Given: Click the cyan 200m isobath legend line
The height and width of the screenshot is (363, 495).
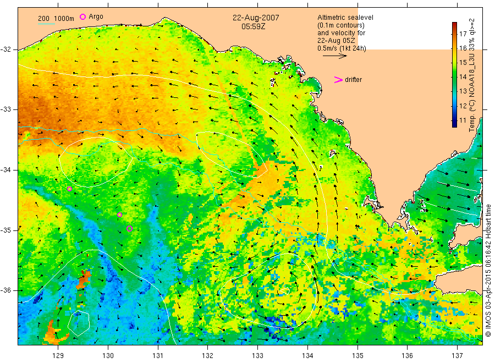Looking at the screenshot, I should 46,24.
